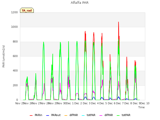The height and width of the screenshot is (120, 160).
Task: Click the Dec 1 x-axis label
Action: (70, 103)
